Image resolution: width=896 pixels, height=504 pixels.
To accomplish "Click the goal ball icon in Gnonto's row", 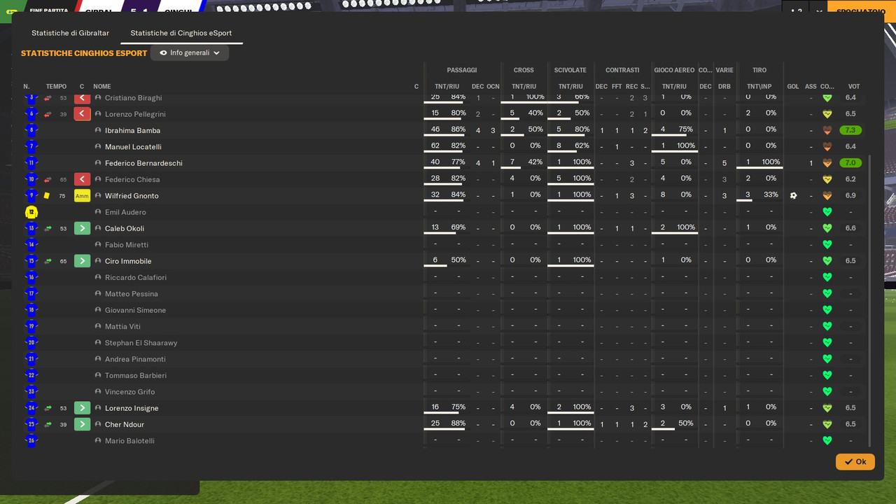I will tap(793, 195).
